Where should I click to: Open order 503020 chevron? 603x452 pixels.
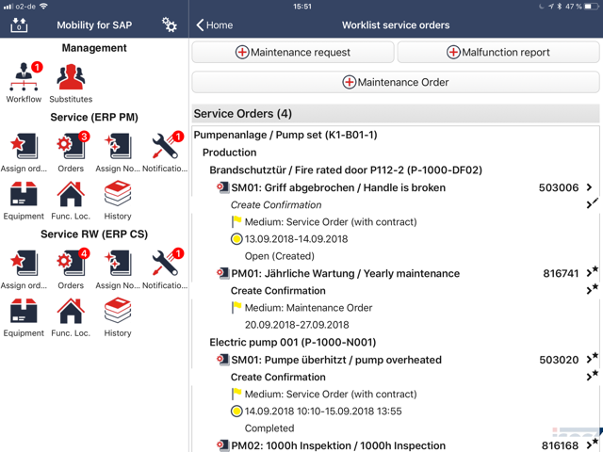click(592, 359)
